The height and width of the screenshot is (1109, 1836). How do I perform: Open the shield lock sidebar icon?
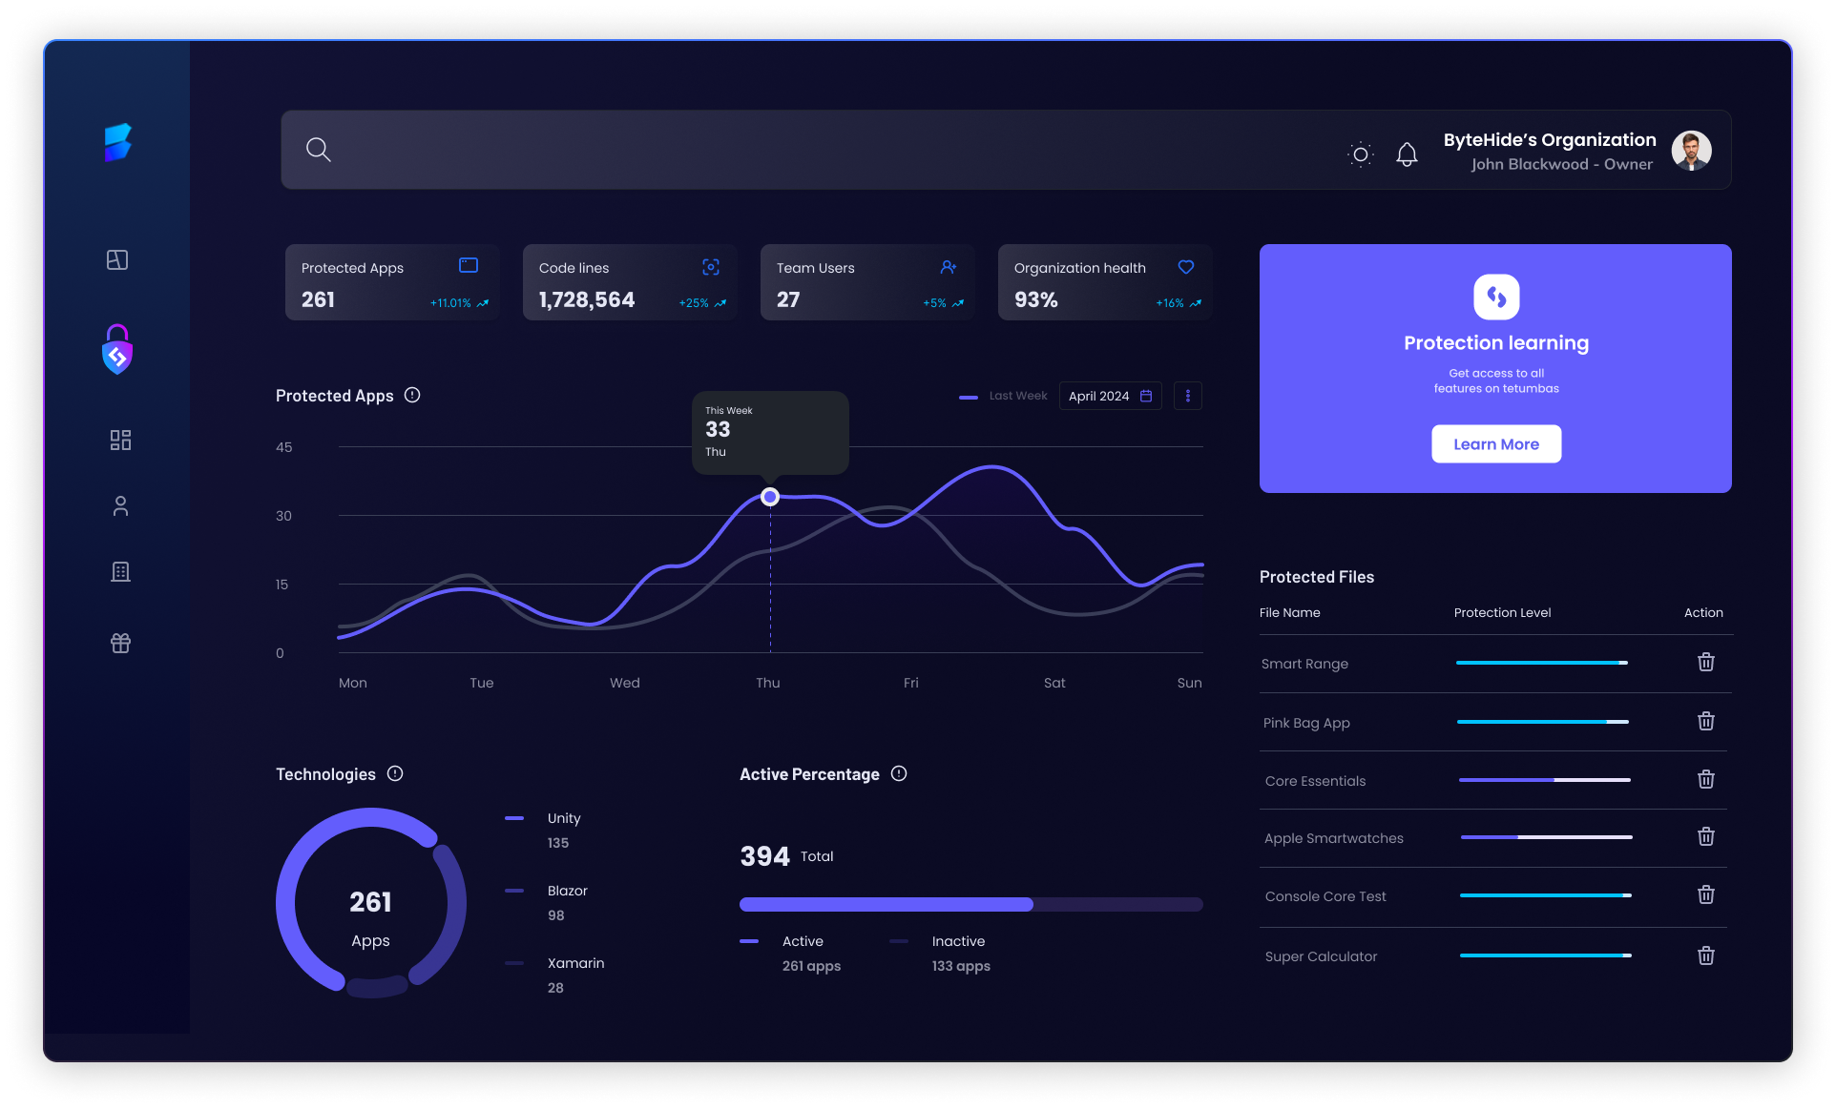117,350
